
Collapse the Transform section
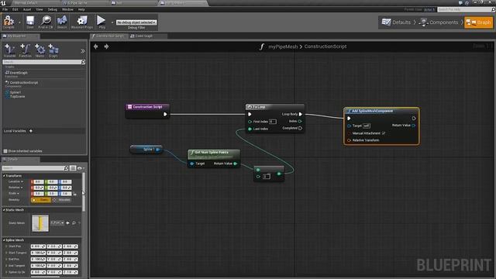pyautogui.click(x=4, y=176)
